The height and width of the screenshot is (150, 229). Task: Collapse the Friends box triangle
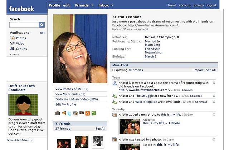coord(57,124)
